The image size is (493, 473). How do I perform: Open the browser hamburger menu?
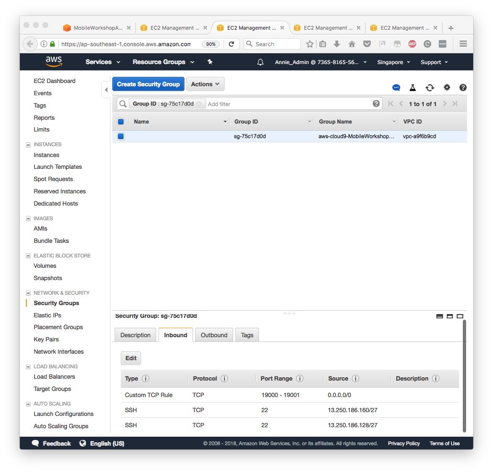(463, 44)
